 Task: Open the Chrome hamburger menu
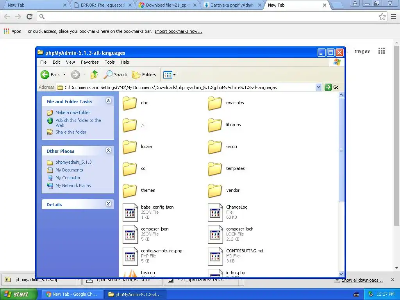click(x=394, y=16)
